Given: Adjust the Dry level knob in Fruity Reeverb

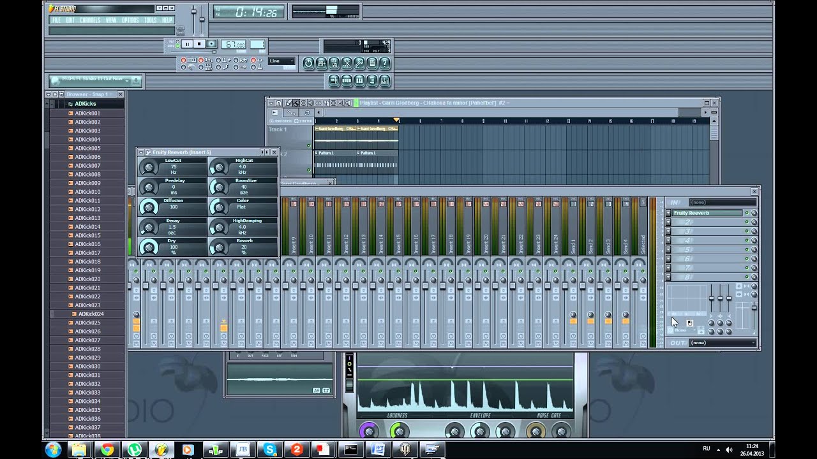Looking at the screenshot, I should click(149, 247).
